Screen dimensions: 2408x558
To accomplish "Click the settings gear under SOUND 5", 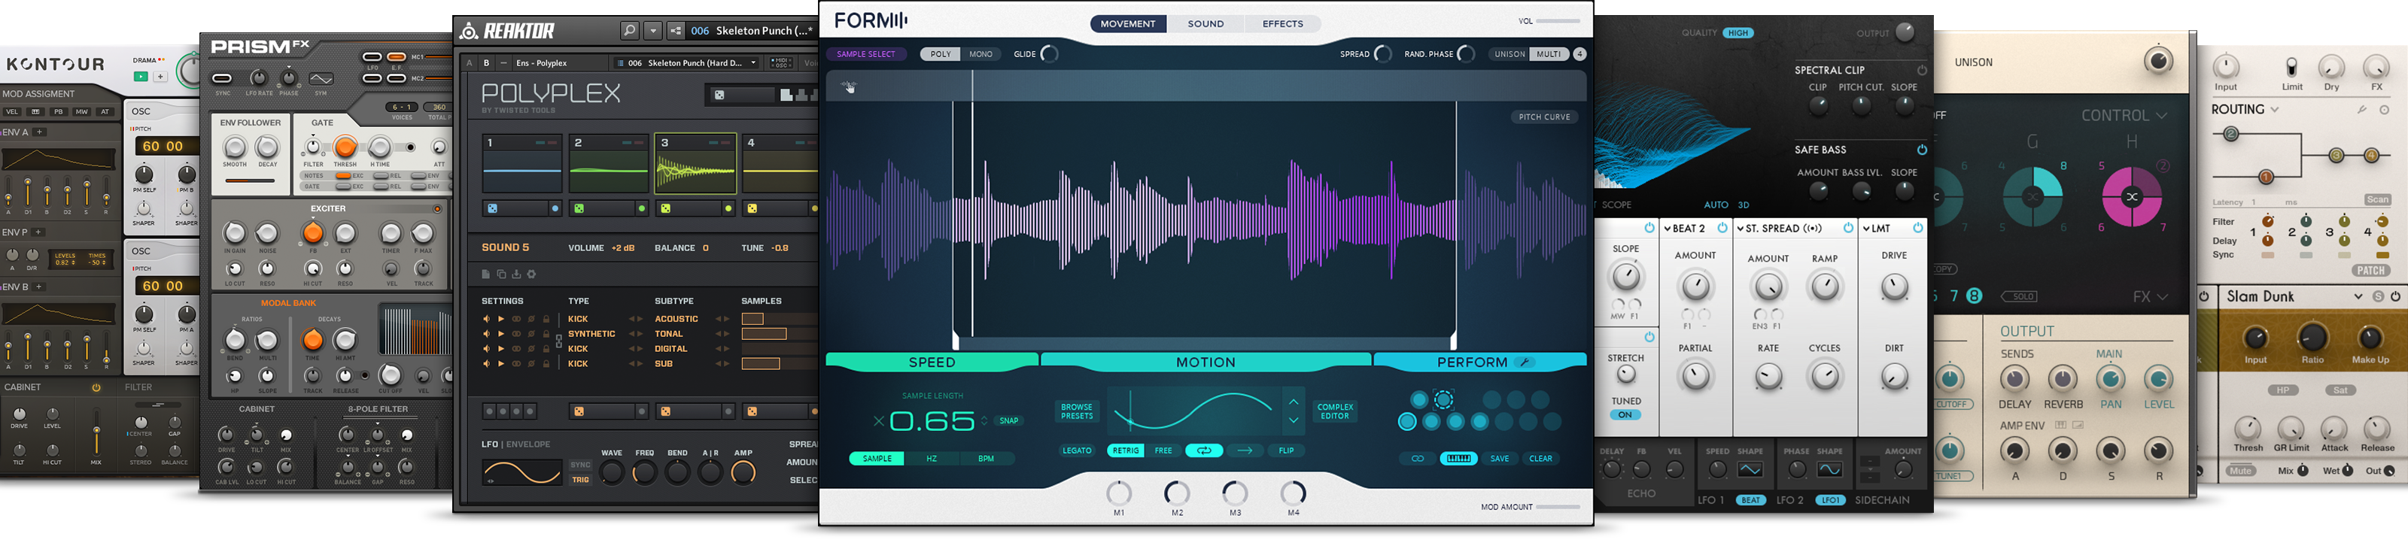I will click(532, 274).
